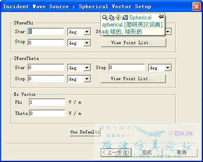
Task: Focus the IWaveTheta Start input field
Action: [46, 67]
